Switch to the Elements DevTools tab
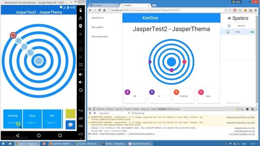 (101, 109)
